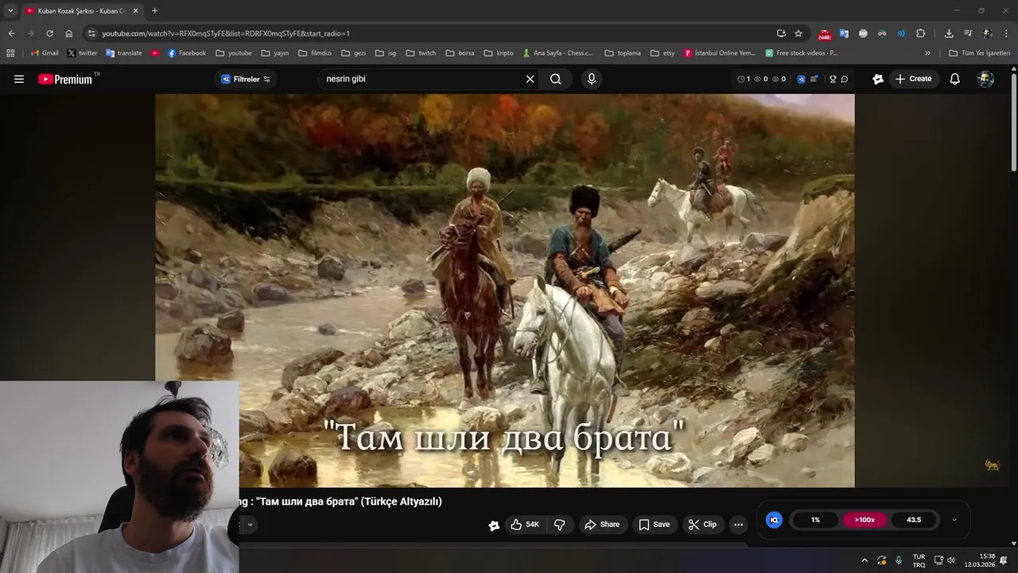Open the Gmail bookmark
Image resolution: width=1018 pixels, height=573 pixels.
pyautogui.click(x=45, y=53)
